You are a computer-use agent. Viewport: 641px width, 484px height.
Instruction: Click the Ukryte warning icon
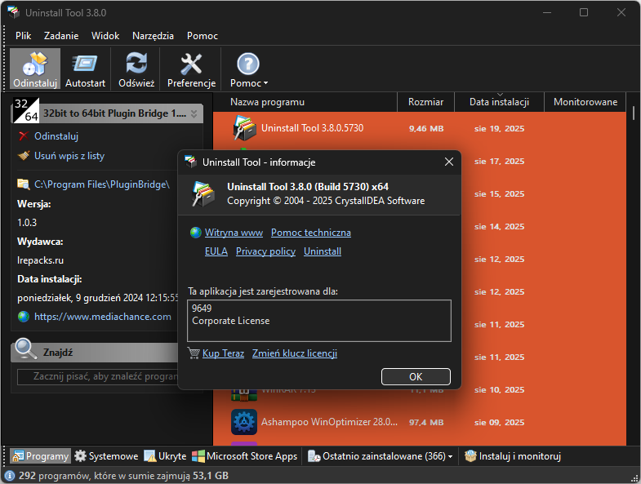click(x=150, y=455)
